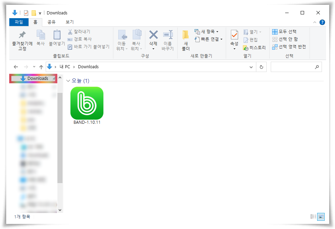Open 복사 위치 (Copy to) menu

point(136,40)
